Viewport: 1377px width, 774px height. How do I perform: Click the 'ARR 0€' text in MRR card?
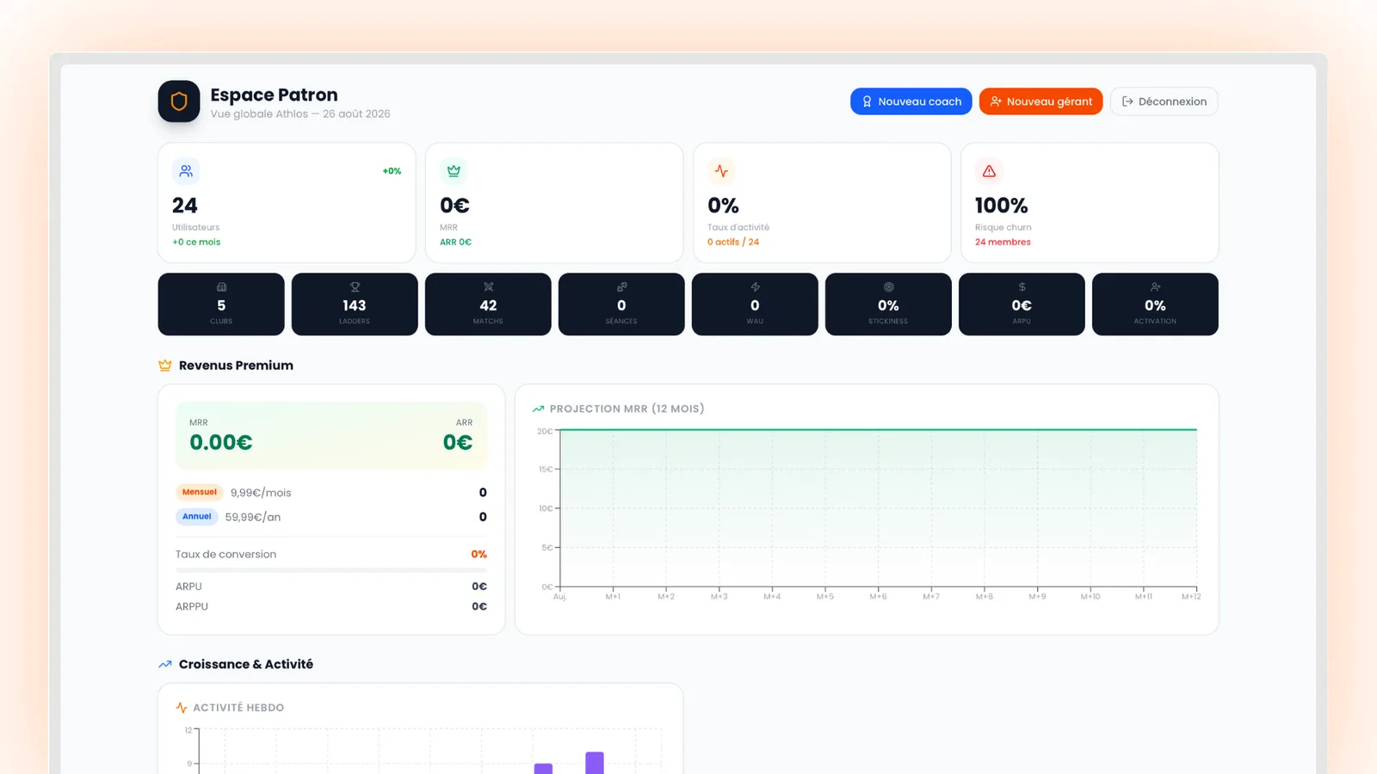tap(455, 242)
